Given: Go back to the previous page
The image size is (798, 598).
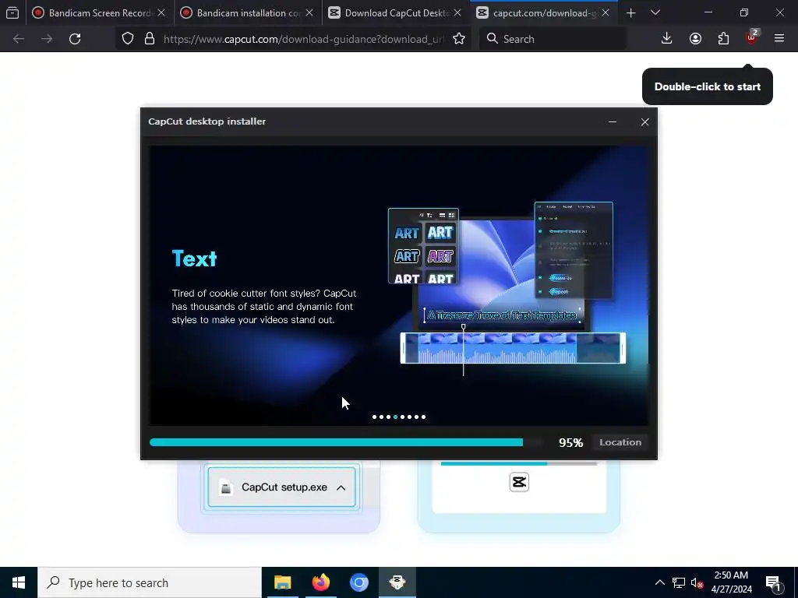Looking at the screenshot, I should 19,39.
